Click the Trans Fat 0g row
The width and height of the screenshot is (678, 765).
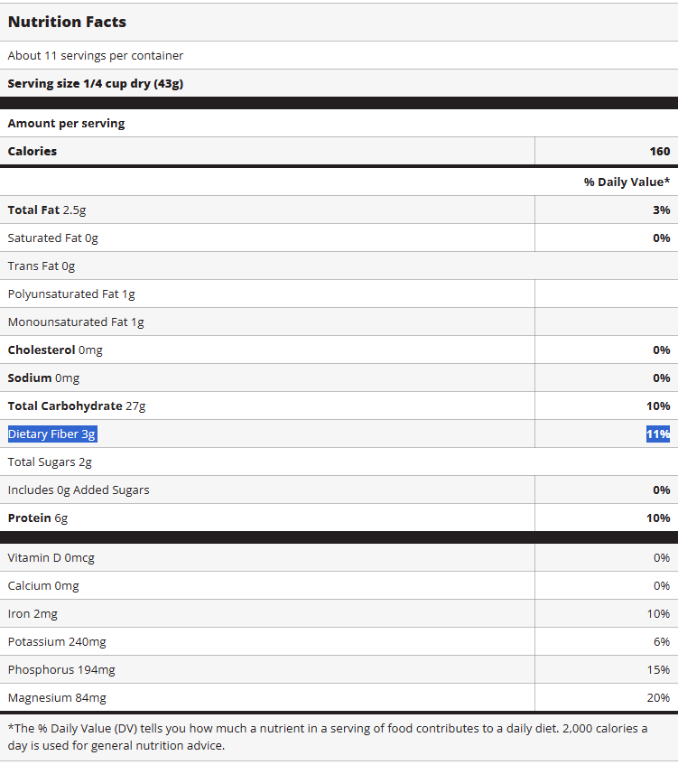(x=42, y=266)
